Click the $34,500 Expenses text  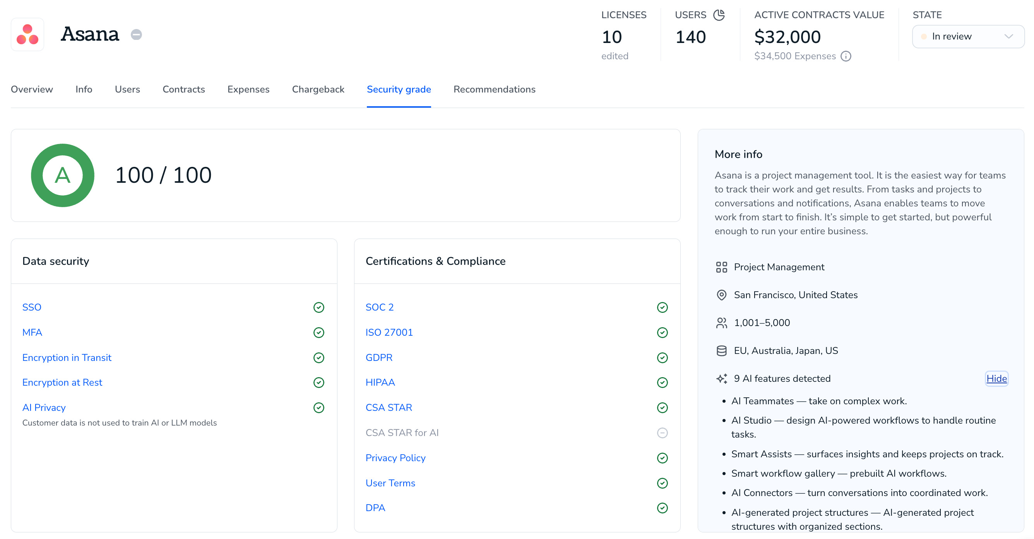795,56
